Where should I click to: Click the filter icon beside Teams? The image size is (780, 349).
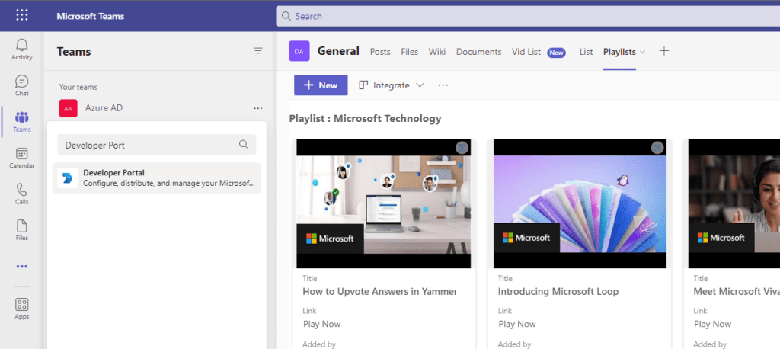[257, 51]
